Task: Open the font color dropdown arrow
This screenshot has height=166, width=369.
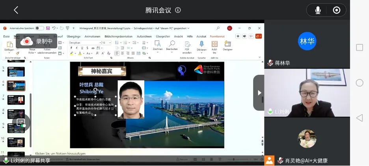Action: [83, 54]
